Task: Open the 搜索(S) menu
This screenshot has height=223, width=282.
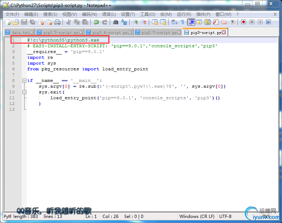Action: (x=50, y=14)
